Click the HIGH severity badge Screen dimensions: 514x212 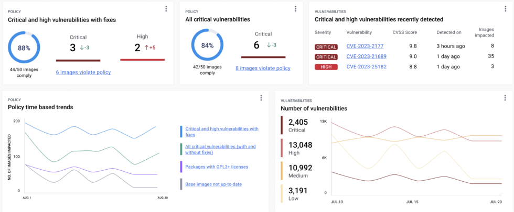pyautogui.click(x=326, y=67)
